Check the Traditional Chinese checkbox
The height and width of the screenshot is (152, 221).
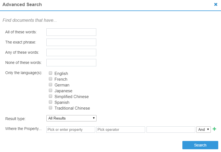50,108
